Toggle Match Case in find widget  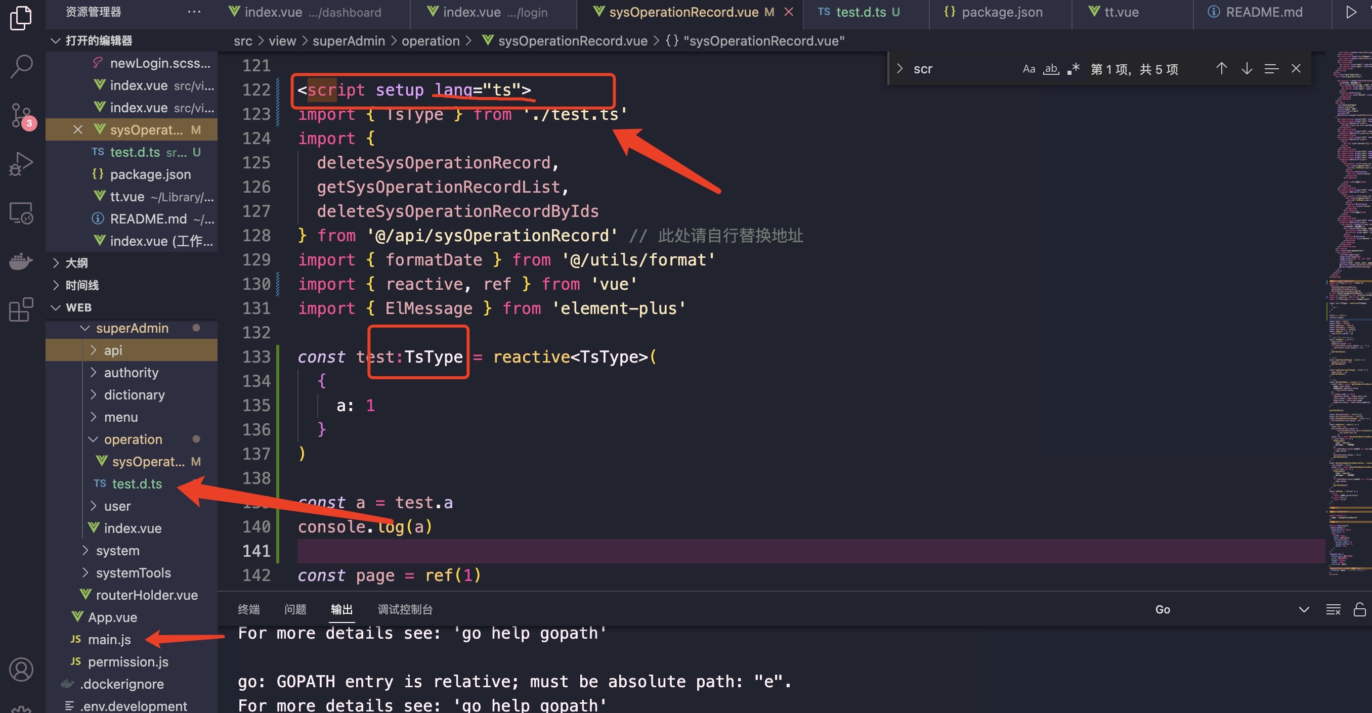[x=1028, y=69]
